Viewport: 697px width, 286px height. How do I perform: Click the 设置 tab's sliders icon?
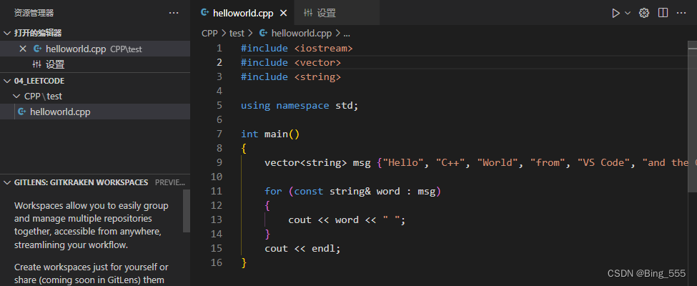pos(308,13)
